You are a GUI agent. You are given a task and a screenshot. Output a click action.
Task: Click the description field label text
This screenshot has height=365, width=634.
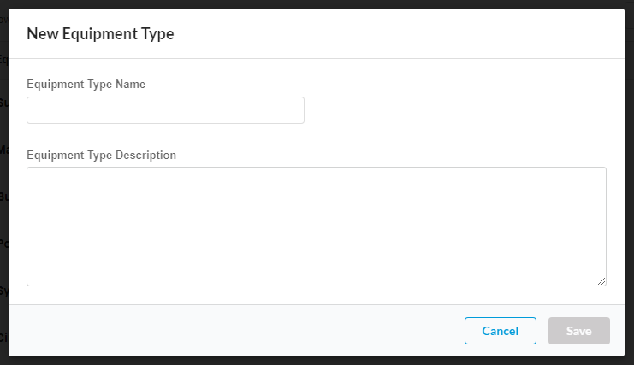click(101, 156)
